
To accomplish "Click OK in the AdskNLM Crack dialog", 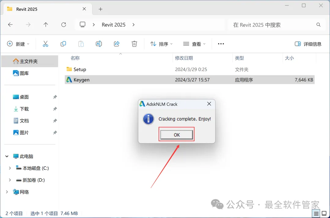I will (177, 135).
